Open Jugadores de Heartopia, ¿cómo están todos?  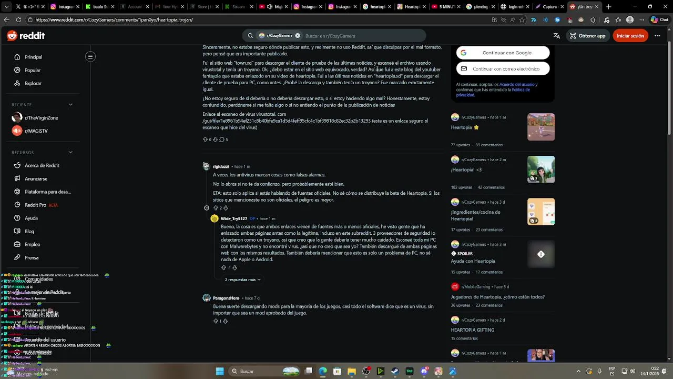point(497,297)
